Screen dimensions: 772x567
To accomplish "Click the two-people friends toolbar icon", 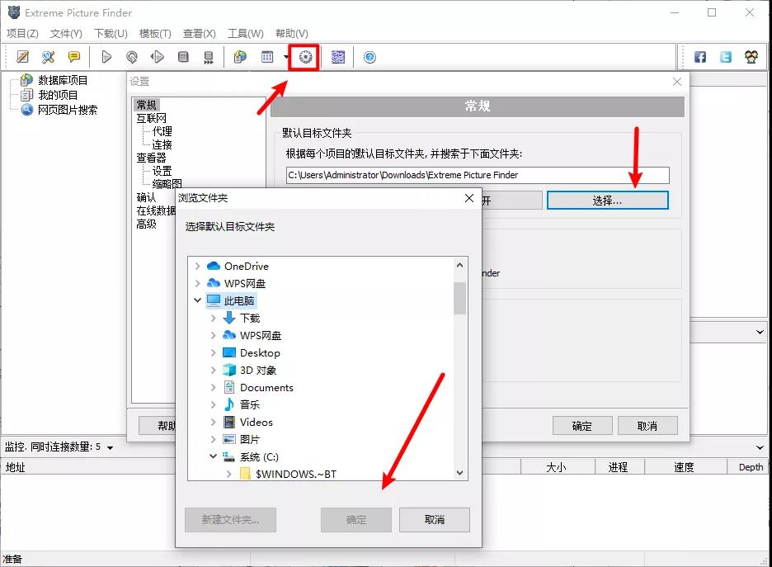I will point(751,57).
